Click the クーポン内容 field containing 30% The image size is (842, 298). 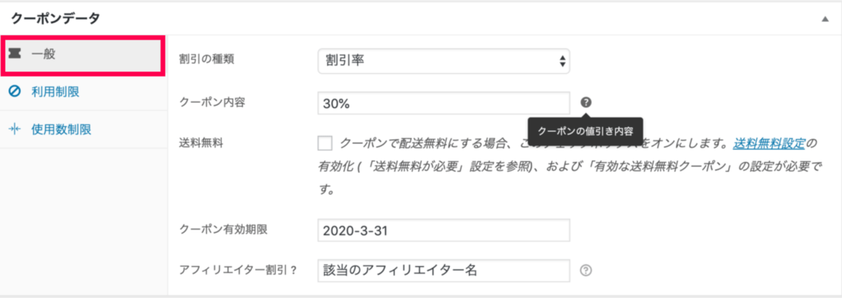(x=443, y=103)
